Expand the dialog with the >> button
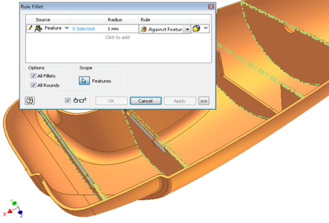The height and width of the screenshot is (223, 329). [204, 101]
